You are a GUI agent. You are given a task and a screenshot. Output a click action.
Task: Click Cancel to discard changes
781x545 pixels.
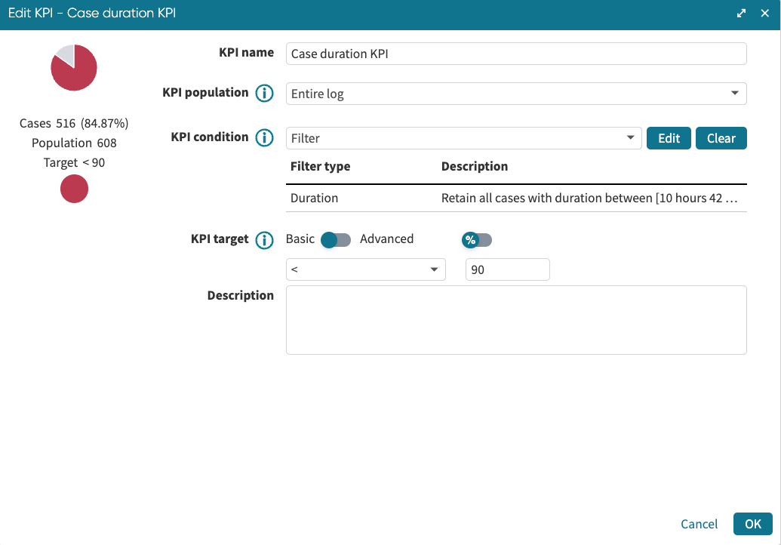coord(699,524)
